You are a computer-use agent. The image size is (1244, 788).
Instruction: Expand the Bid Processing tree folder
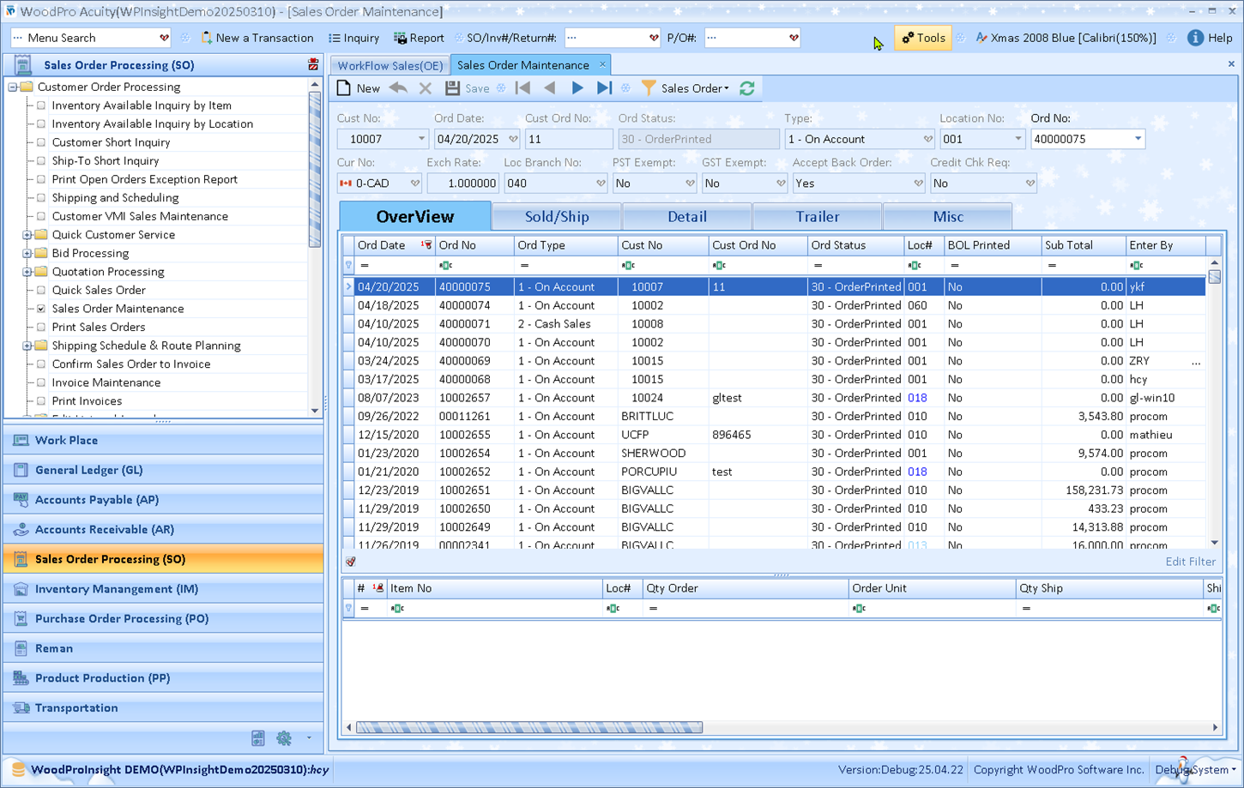pos(27,254)
